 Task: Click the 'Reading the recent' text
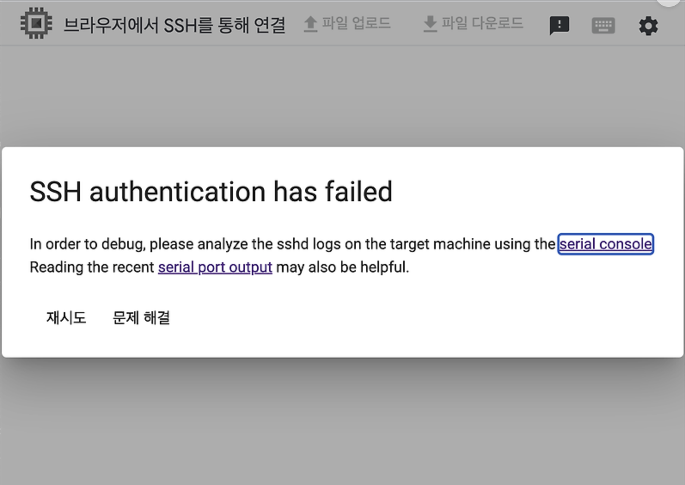92,267
